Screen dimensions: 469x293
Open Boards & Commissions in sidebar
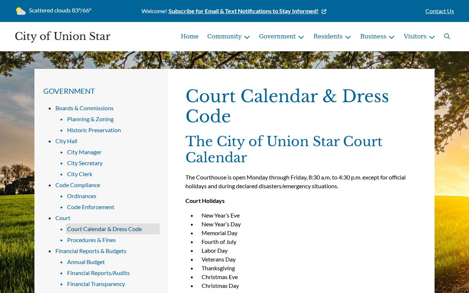coord(84,108)
